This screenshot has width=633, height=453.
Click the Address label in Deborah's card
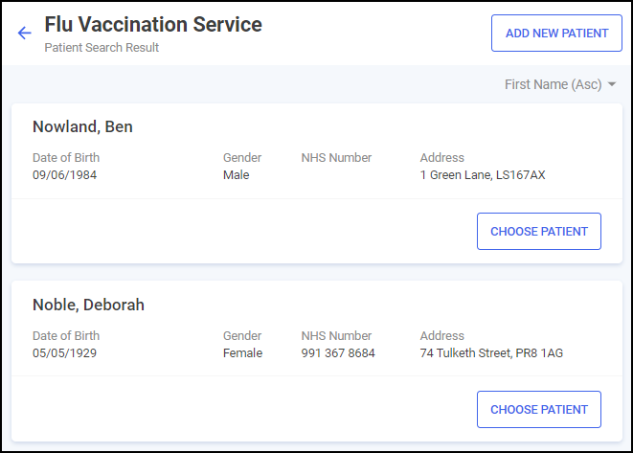[442, 335]
